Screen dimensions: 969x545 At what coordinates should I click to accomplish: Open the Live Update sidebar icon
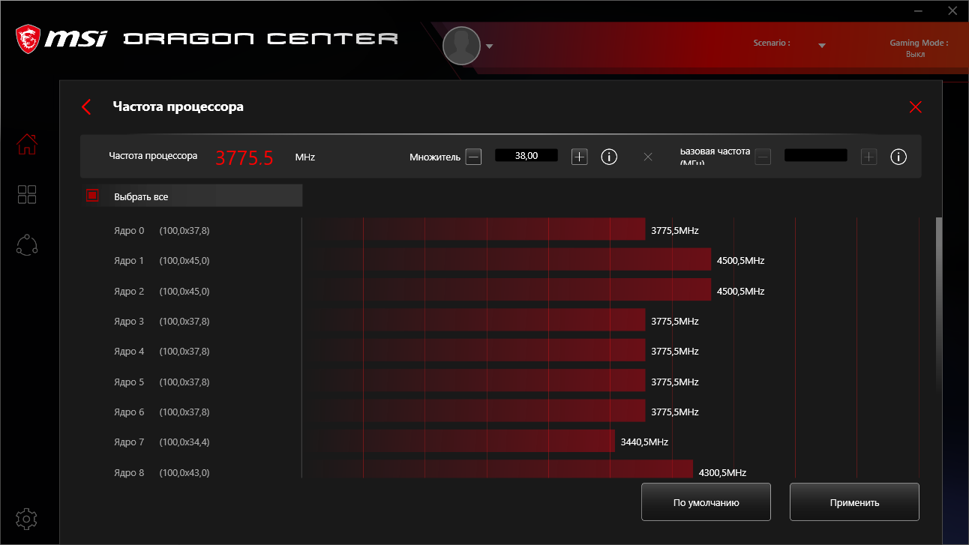[x=27, y=245]
